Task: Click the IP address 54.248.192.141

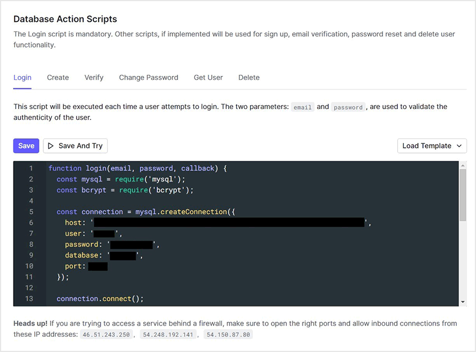Action: 168,335
